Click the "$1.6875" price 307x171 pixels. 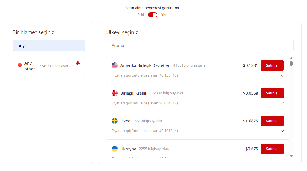pos(250,121)
